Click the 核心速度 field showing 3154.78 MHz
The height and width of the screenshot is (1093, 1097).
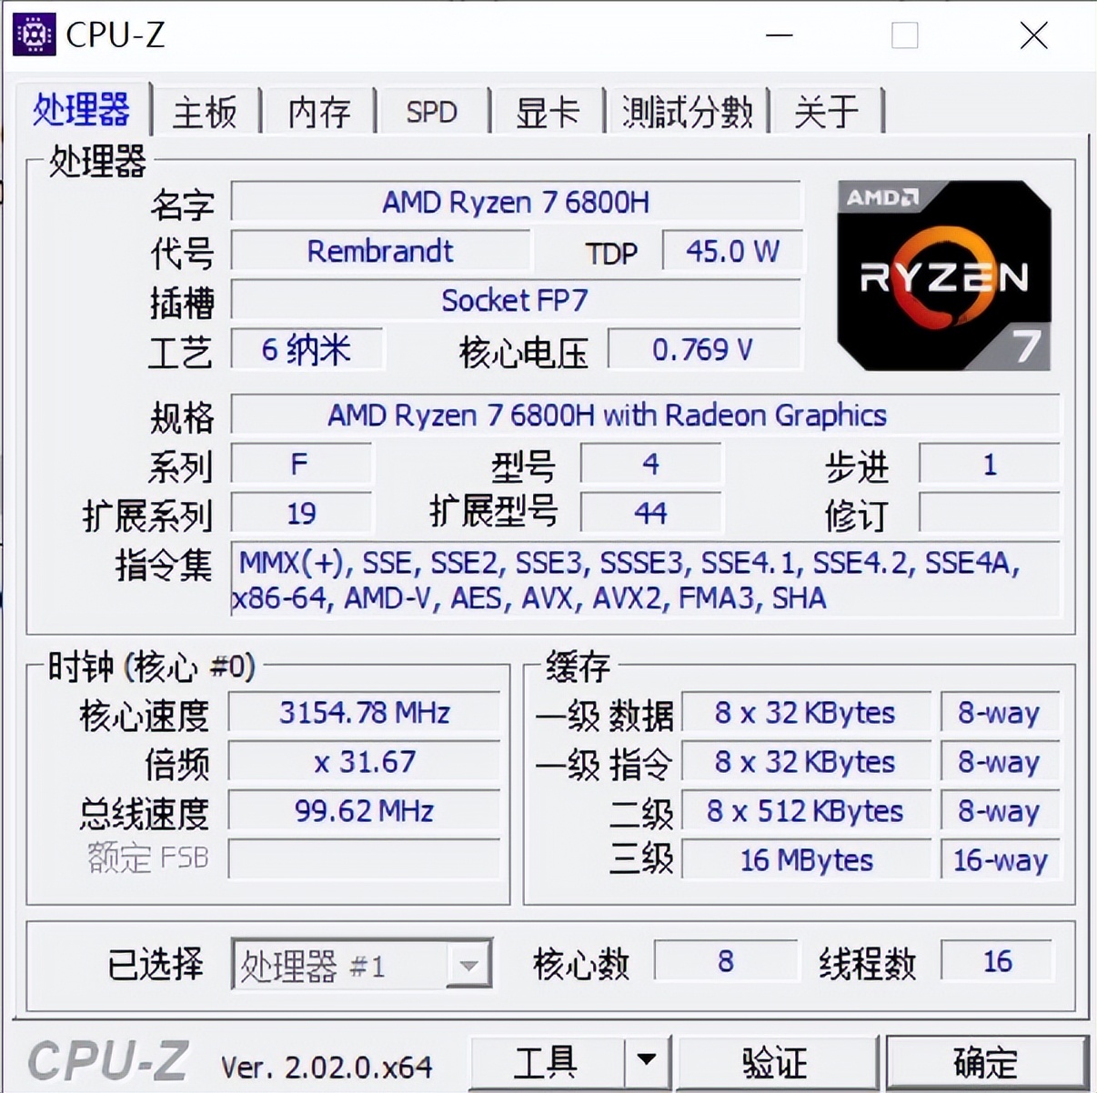(x=364, y=713)
